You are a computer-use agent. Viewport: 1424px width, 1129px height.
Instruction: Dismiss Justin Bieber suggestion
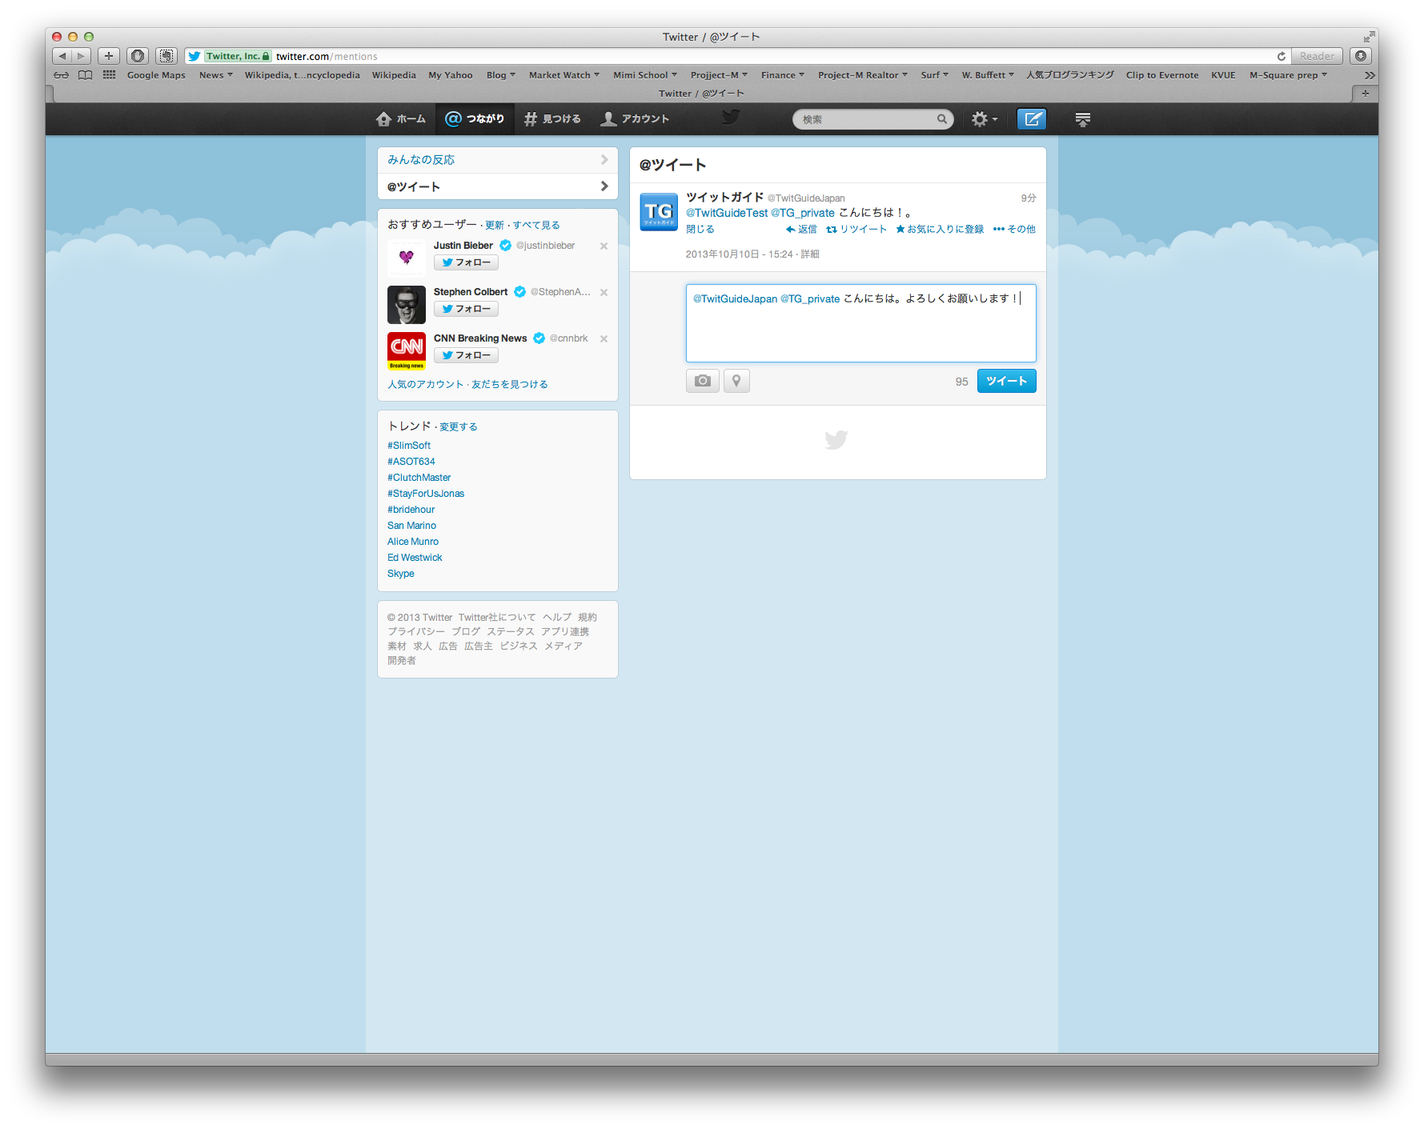coord(604,246)
